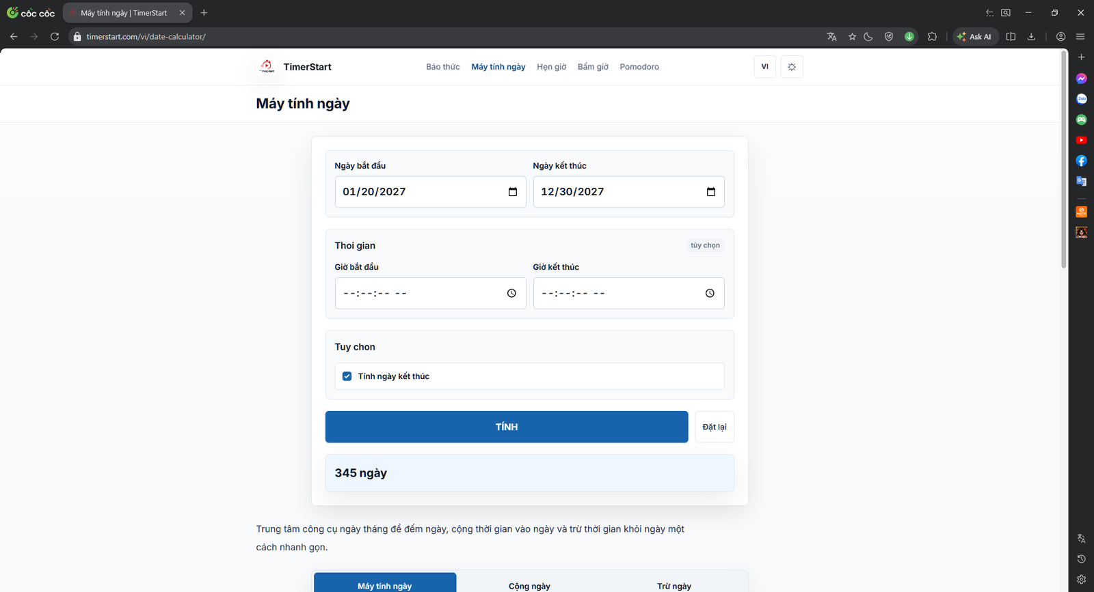Open the Messenger sidebar shortcut

click(x=1081, y=79)
